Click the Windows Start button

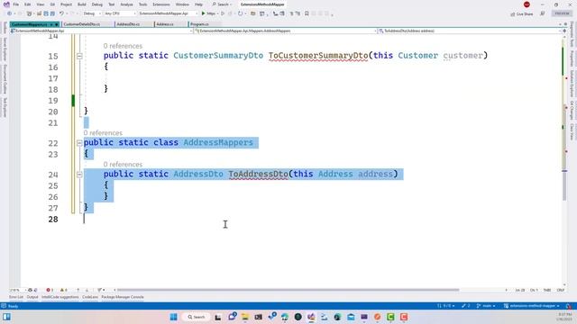[173, 317]
